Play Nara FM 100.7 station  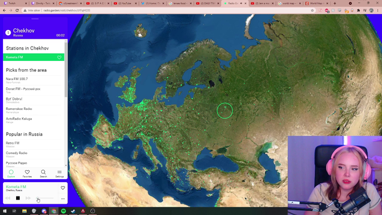[x=33, y=80]
